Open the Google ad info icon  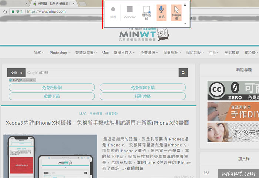point(11,80)
